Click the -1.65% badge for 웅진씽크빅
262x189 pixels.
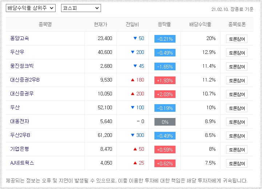point(165,67)
